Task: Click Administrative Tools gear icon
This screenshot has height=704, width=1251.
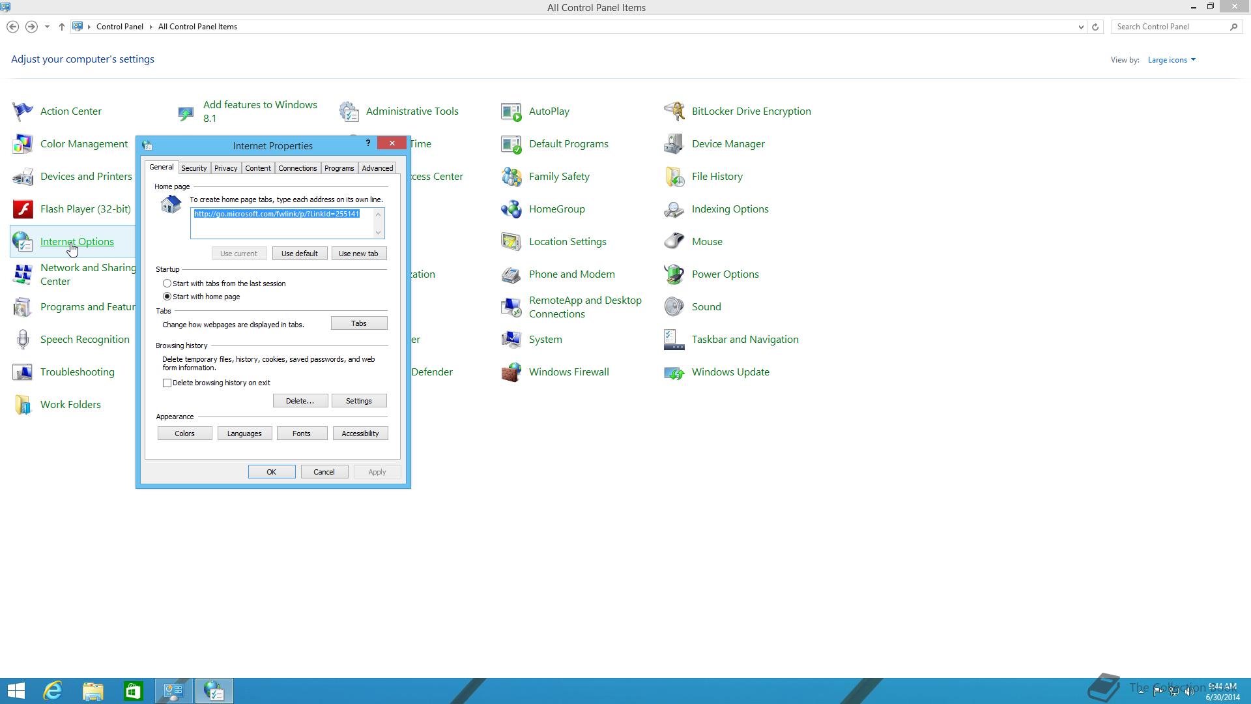Action: pos(349,111)
